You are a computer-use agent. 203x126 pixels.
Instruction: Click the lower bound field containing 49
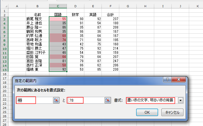[x=35, y=100]
